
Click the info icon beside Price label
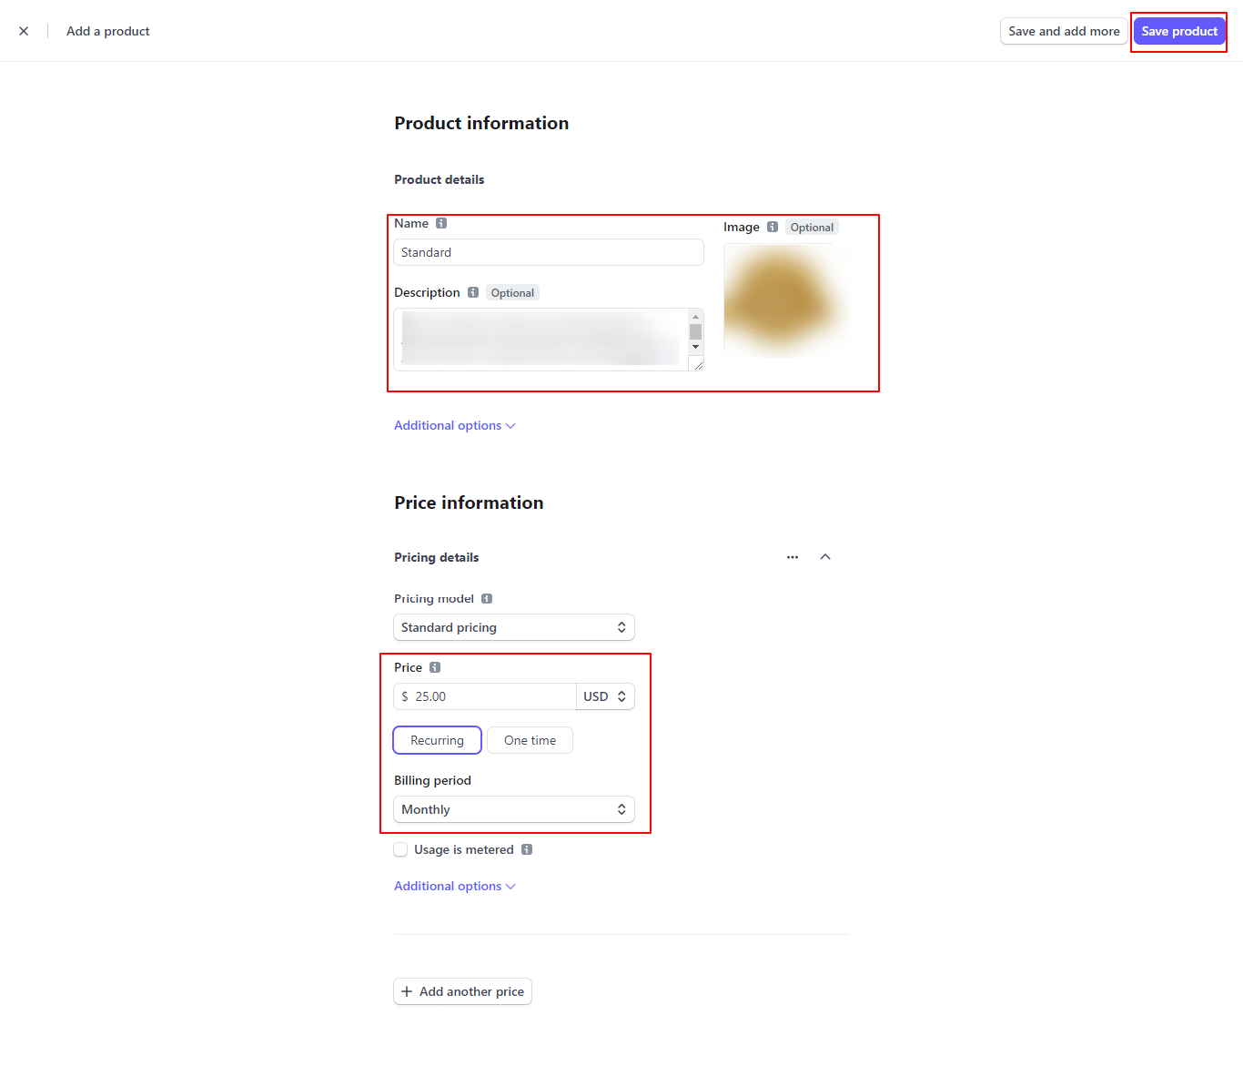click(x=435, y=667)
